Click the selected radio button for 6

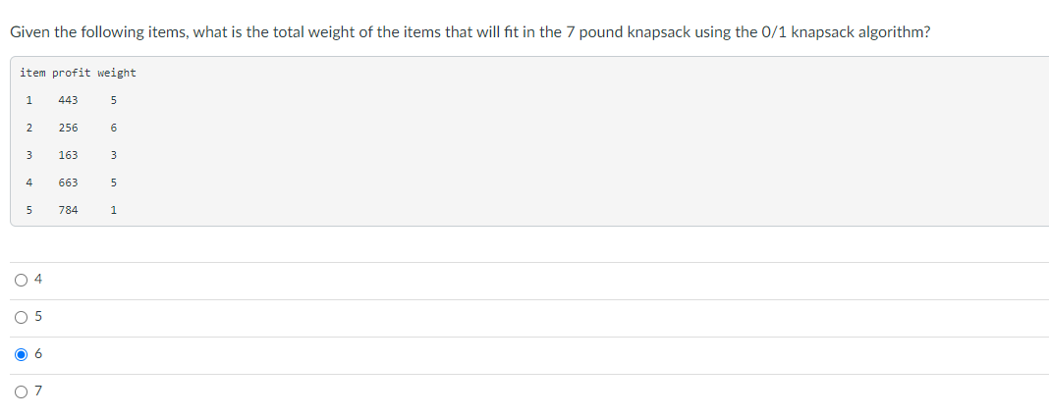pos(22,354)
